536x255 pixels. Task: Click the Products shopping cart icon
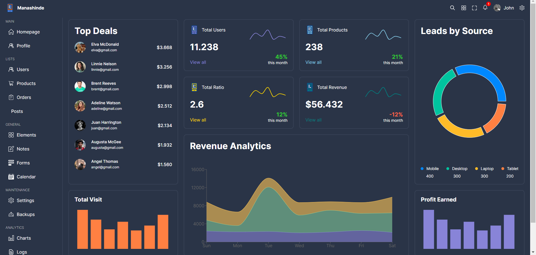point(11,83)
